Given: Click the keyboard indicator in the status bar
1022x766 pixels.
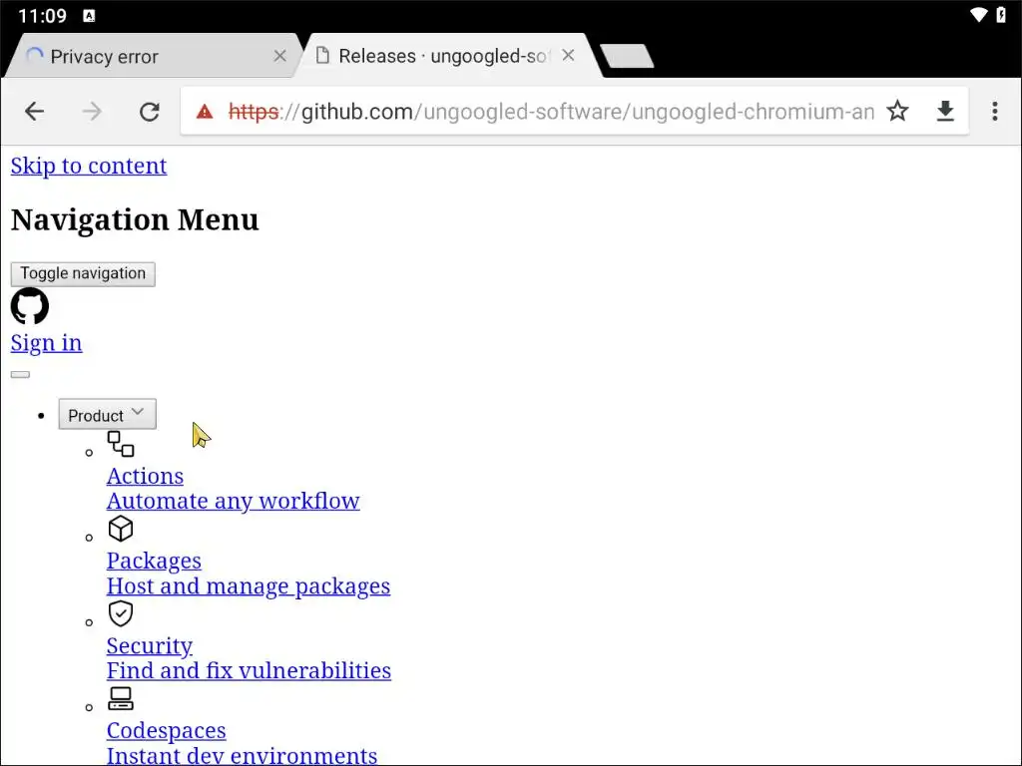Looking at the screenshot, I should (89, 16).
